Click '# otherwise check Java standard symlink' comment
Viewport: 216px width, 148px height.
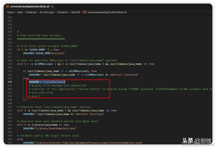[x=57, y=121]
